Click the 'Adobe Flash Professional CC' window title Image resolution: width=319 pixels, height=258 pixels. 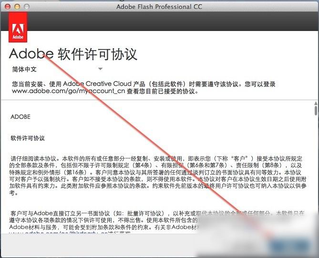[159, 7]
